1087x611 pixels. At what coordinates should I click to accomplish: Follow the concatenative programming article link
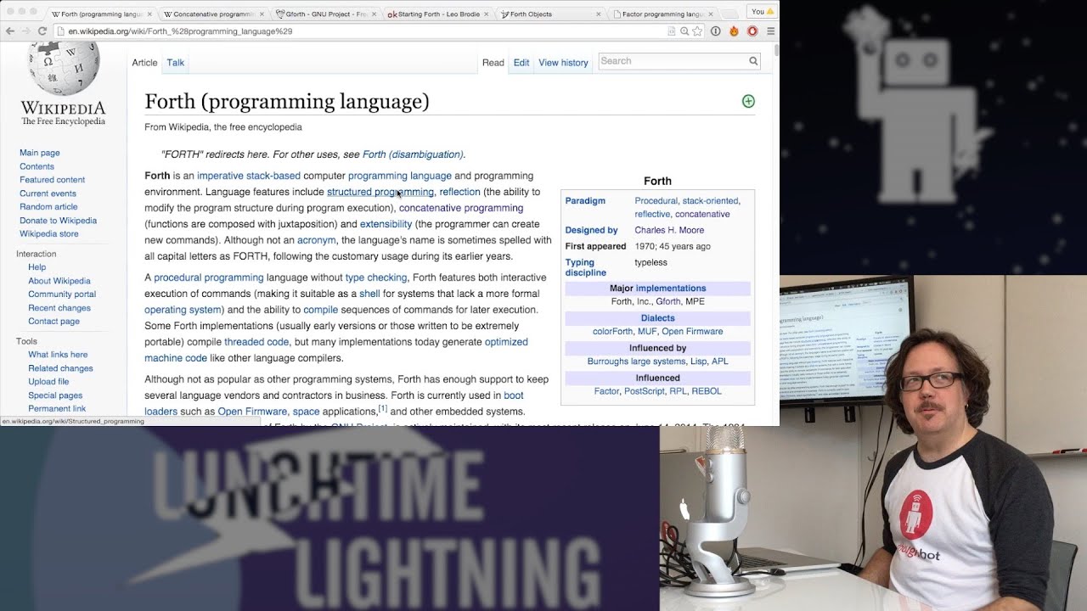coord(461,208)
